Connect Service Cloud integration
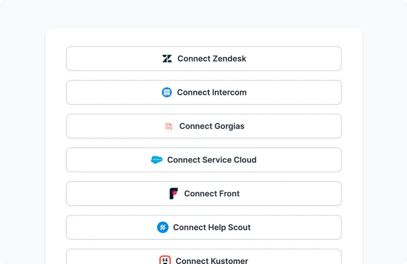The height and width of the screenshot is (264, 407). (x=203, y=160)
